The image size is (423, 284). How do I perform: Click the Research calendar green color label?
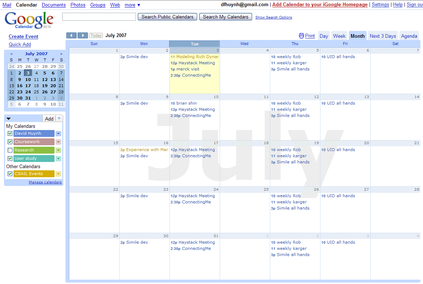(34, 150)
